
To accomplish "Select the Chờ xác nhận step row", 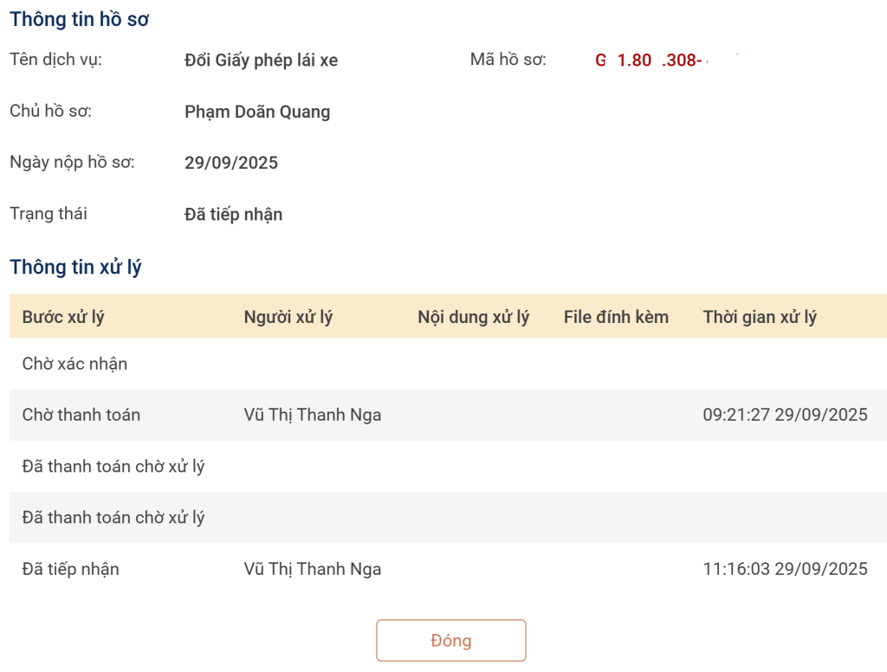I will [x=74, y=364].
